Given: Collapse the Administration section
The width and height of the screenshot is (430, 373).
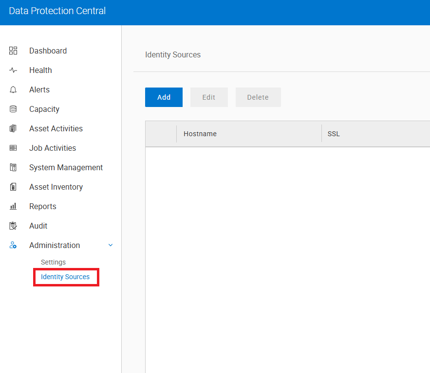Looking at the screenshot, I should (110, 245).
